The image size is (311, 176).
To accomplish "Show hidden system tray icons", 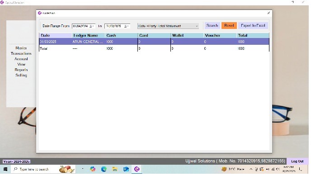I will coord(251,169).
